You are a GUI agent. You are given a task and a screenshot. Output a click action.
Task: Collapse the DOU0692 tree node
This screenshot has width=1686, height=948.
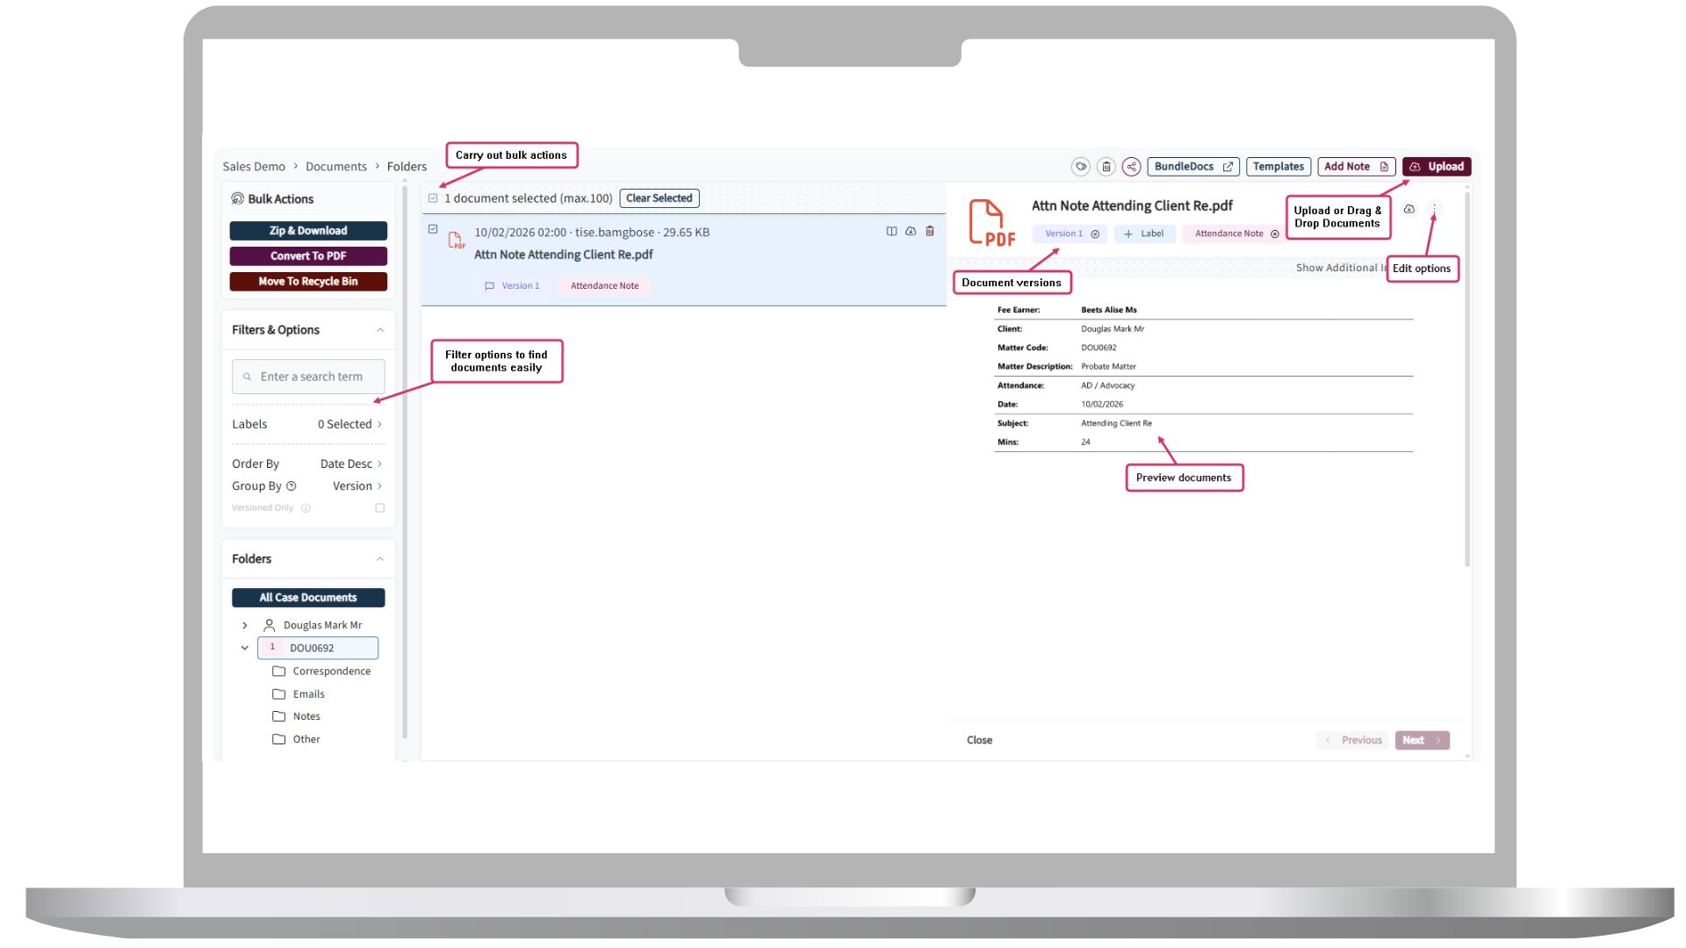click(x=245, y=649)
